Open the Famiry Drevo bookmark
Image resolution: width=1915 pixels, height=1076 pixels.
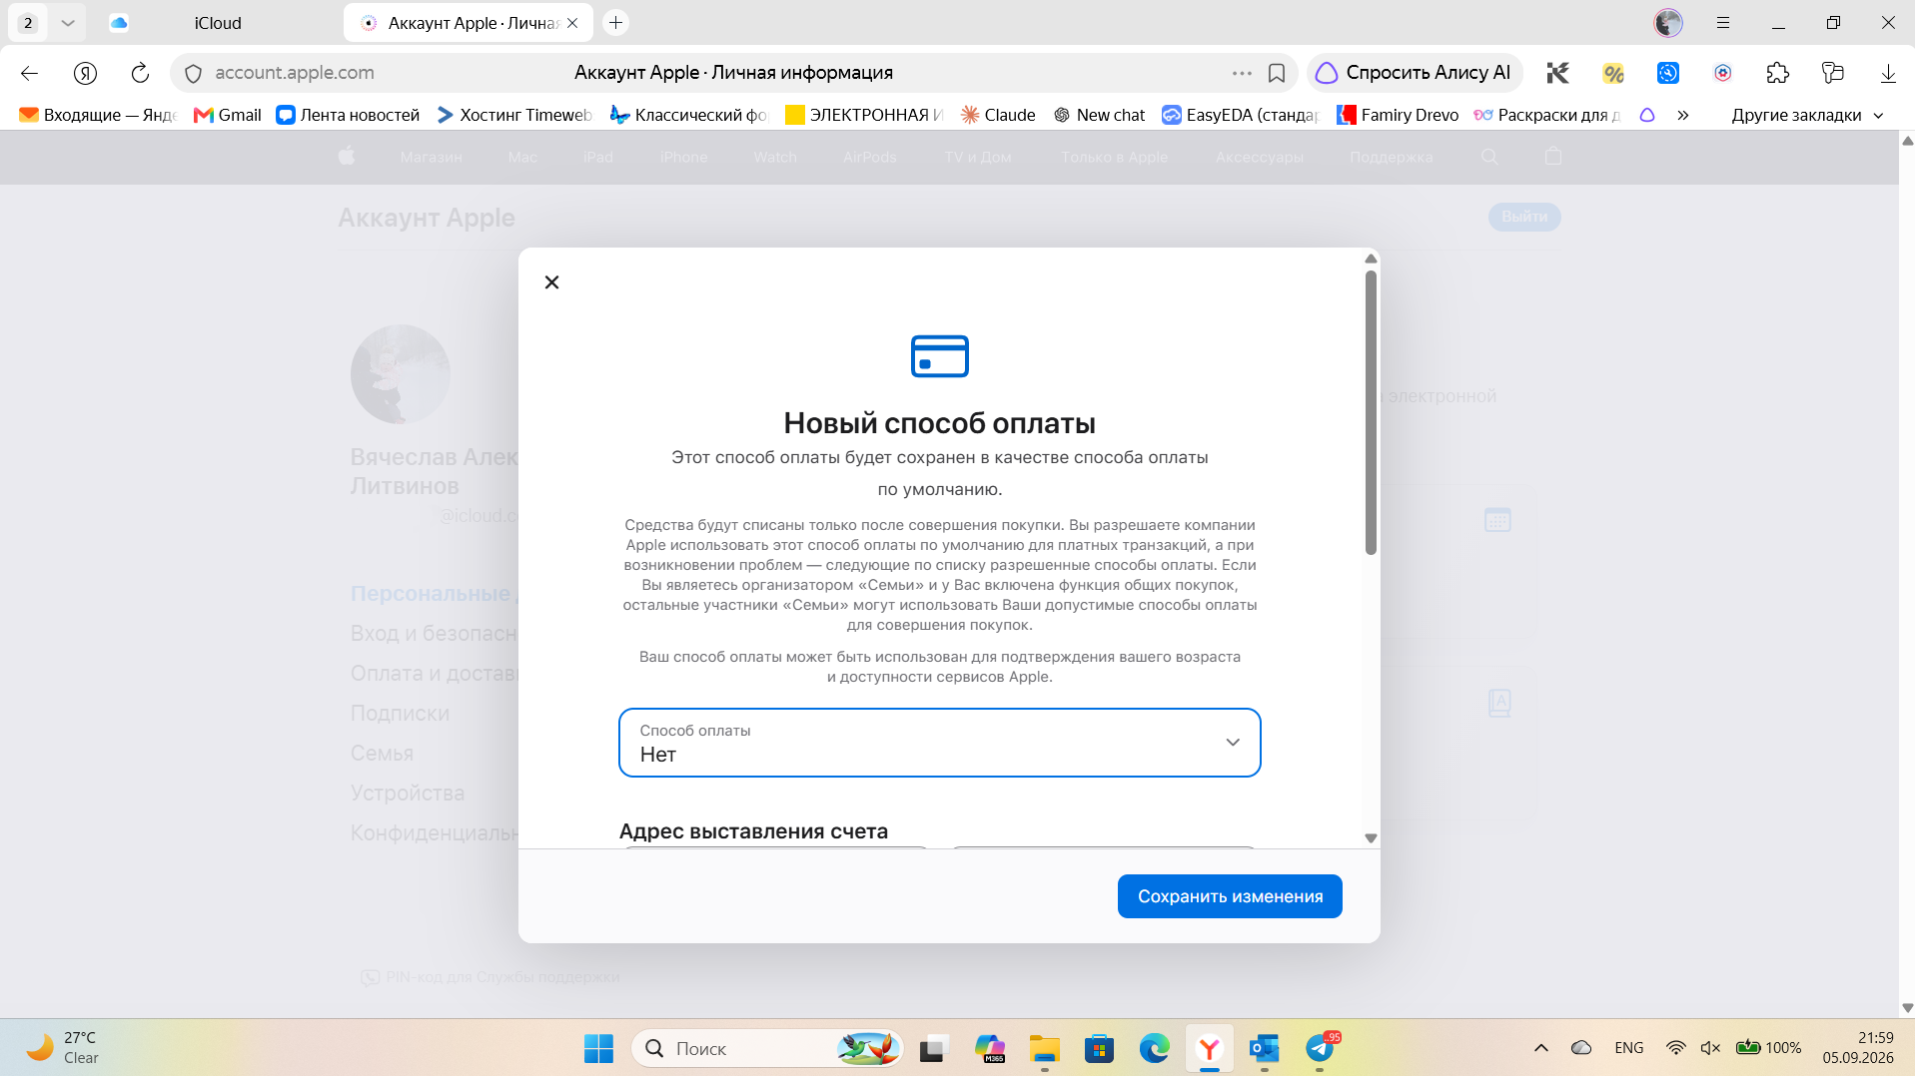1399,115
